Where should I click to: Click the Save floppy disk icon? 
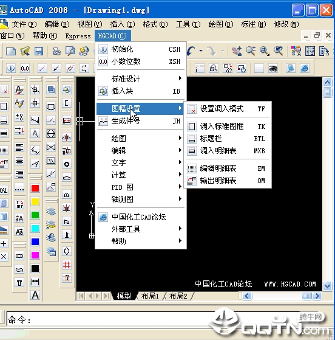39,51
